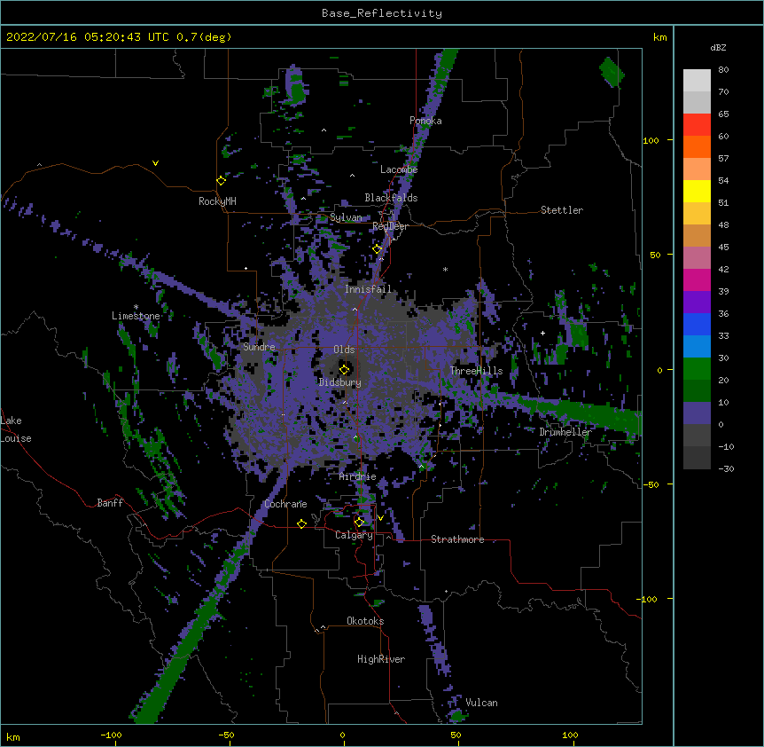Viewport: 764px width, 747px height.
Task: Click the HighRiver city label
Action: click(x=381, y=659)
